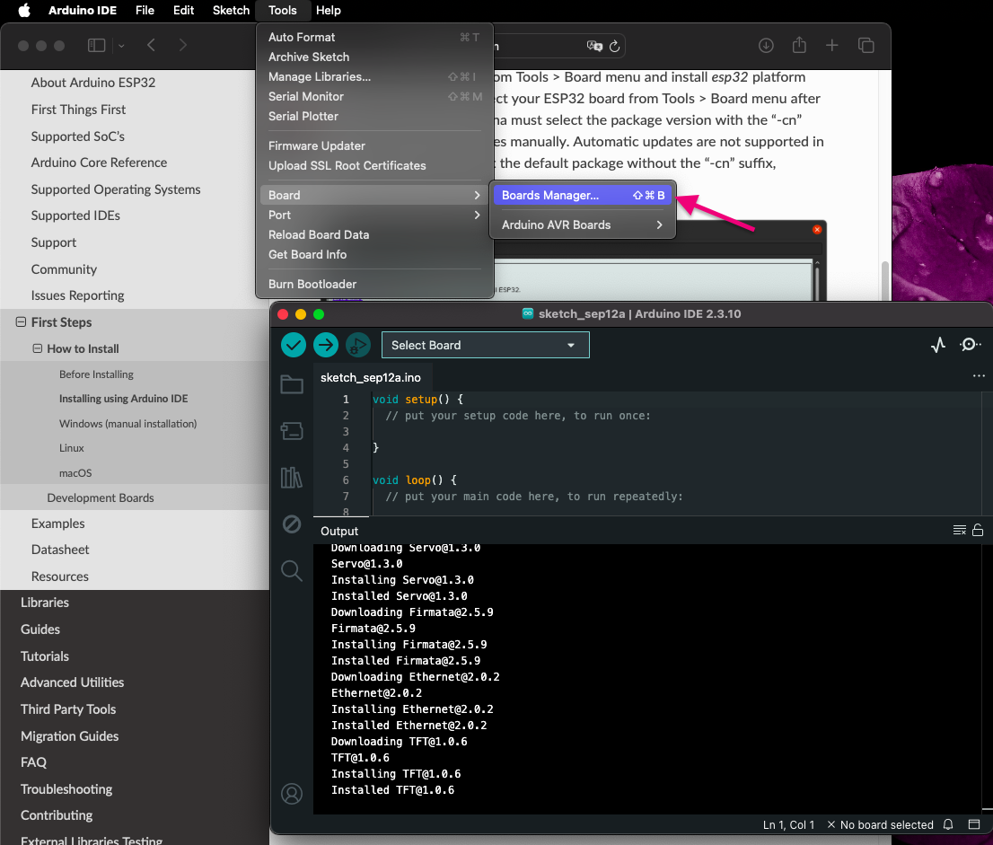Open Development Boards docs link
This screenshot has width=993, height=845.
[x=100, y=497]
